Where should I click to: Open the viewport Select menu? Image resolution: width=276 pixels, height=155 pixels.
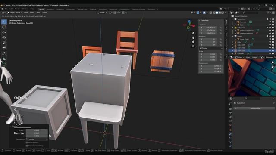[32, 12]
